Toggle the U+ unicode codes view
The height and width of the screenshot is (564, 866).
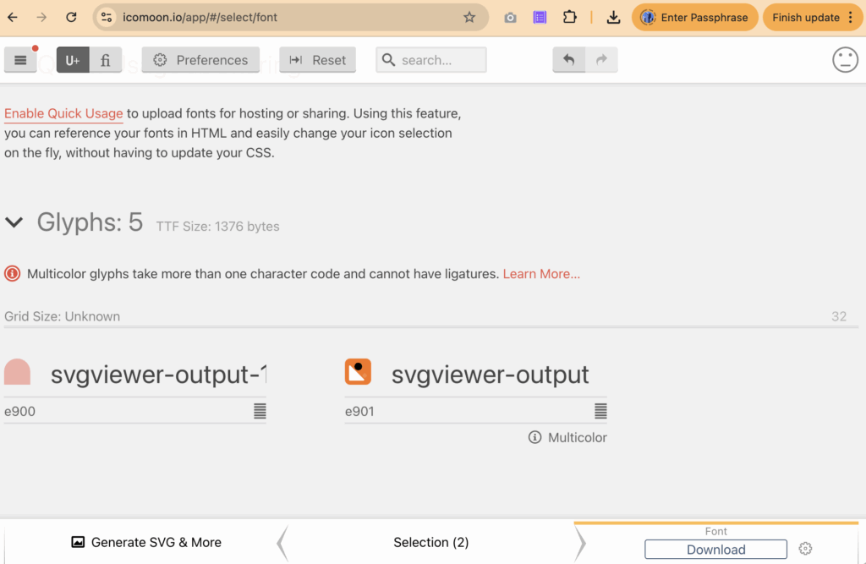pyautogui.click(x=73, y=60)
